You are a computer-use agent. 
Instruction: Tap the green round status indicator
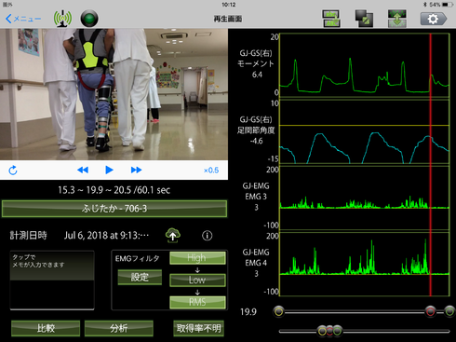click(x=89, y=19)
